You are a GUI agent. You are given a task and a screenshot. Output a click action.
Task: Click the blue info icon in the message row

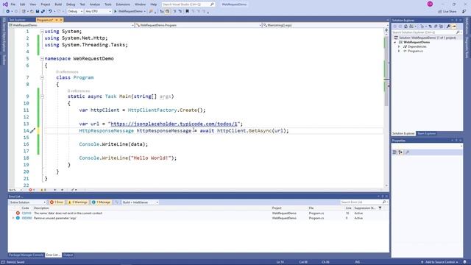18,218
